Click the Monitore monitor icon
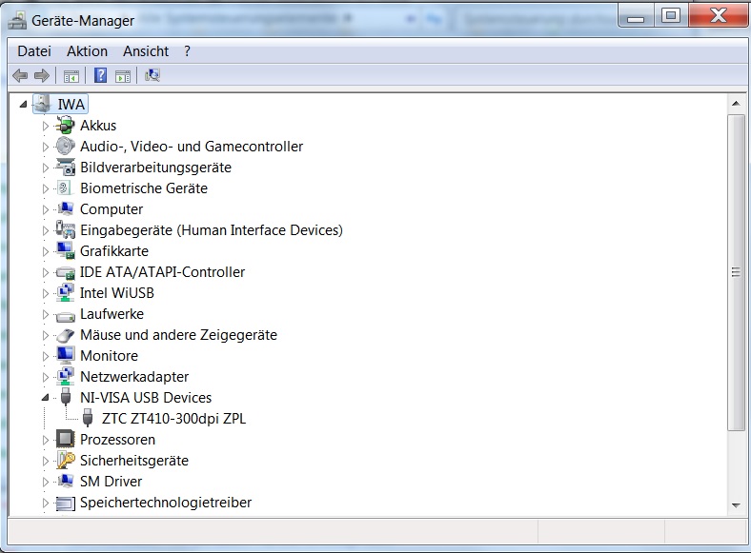Viewport: 751px width, 553px height. [65, 355]
